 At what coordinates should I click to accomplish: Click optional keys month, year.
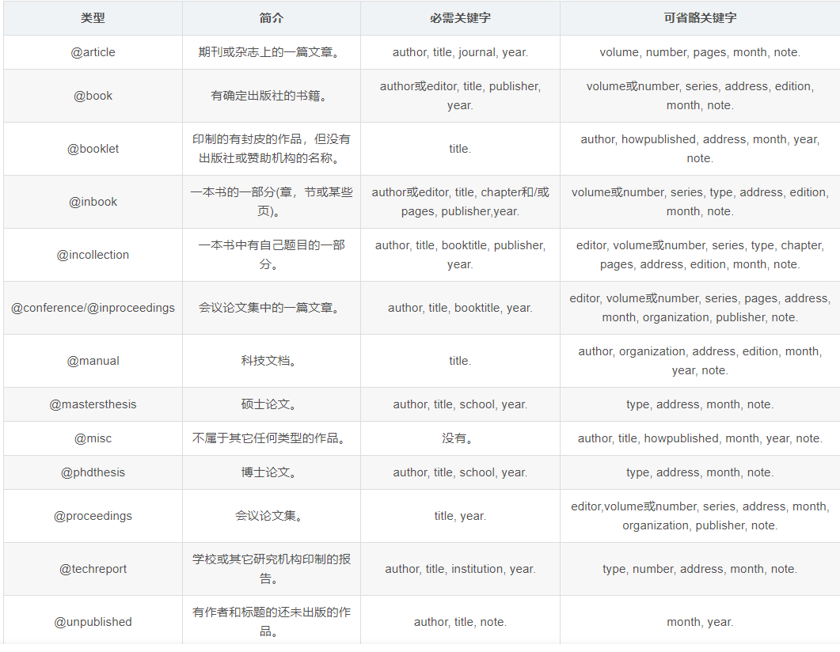700,622
